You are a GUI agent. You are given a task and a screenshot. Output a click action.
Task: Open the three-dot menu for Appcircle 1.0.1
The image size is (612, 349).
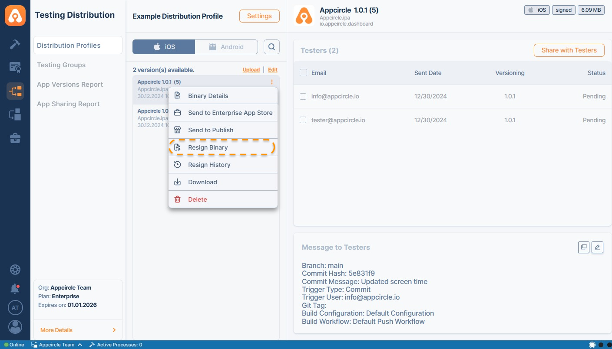tap(272, 82)
